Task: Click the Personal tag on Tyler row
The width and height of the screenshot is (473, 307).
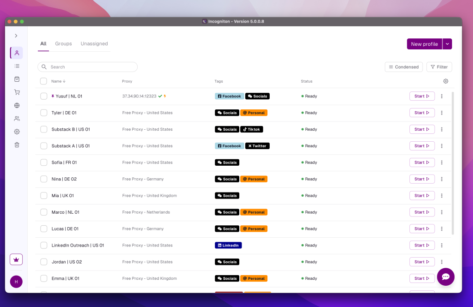Action: click(x=254, y=113)
